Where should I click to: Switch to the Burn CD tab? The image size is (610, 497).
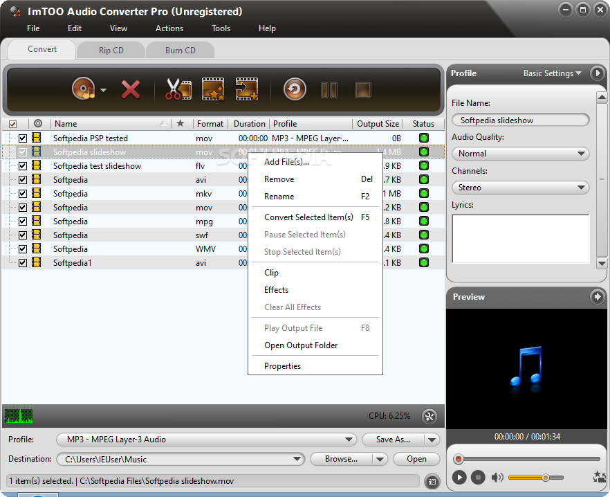[x=180, y=51]
